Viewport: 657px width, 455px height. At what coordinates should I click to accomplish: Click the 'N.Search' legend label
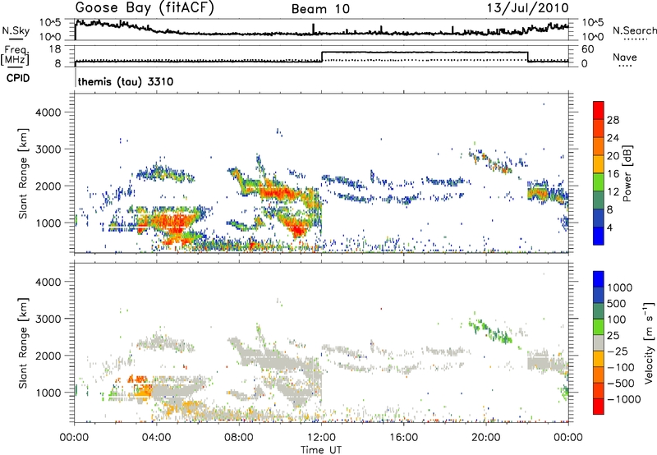(634, 30)
